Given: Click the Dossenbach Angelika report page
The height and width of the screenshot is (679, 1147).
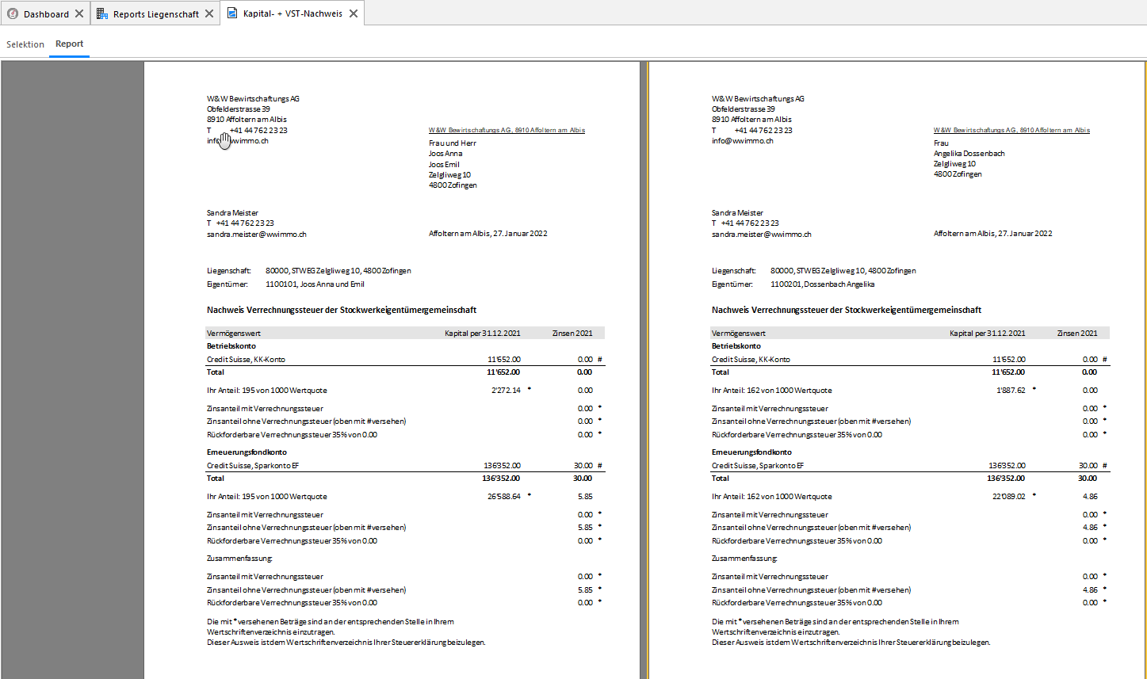Looking at the screenshot, I should coord(897,370).
